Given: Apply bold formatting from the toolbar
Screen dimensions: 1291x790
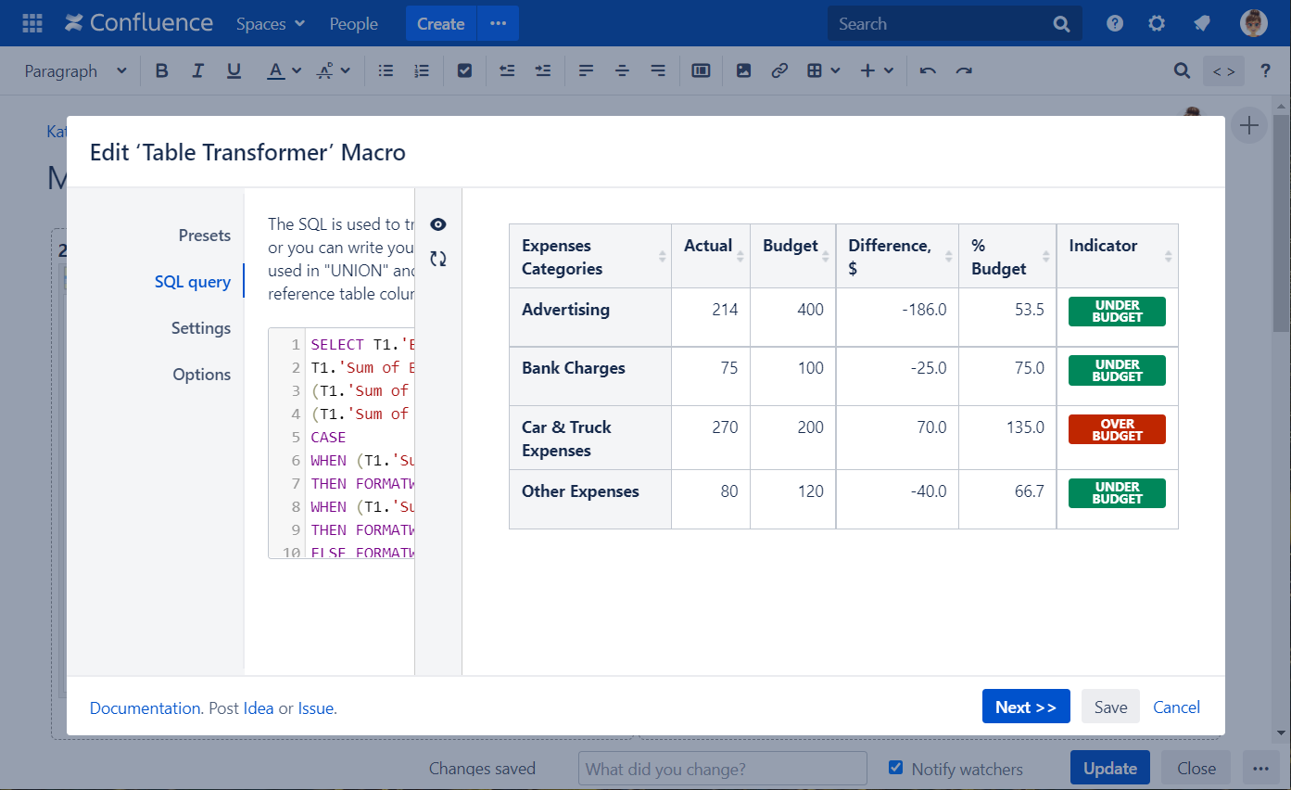Looking at the screenshot, I should point(162,71).
